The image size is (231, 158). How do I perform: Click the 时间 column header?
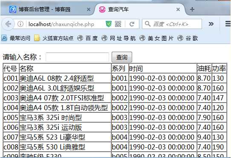(163, 68)
